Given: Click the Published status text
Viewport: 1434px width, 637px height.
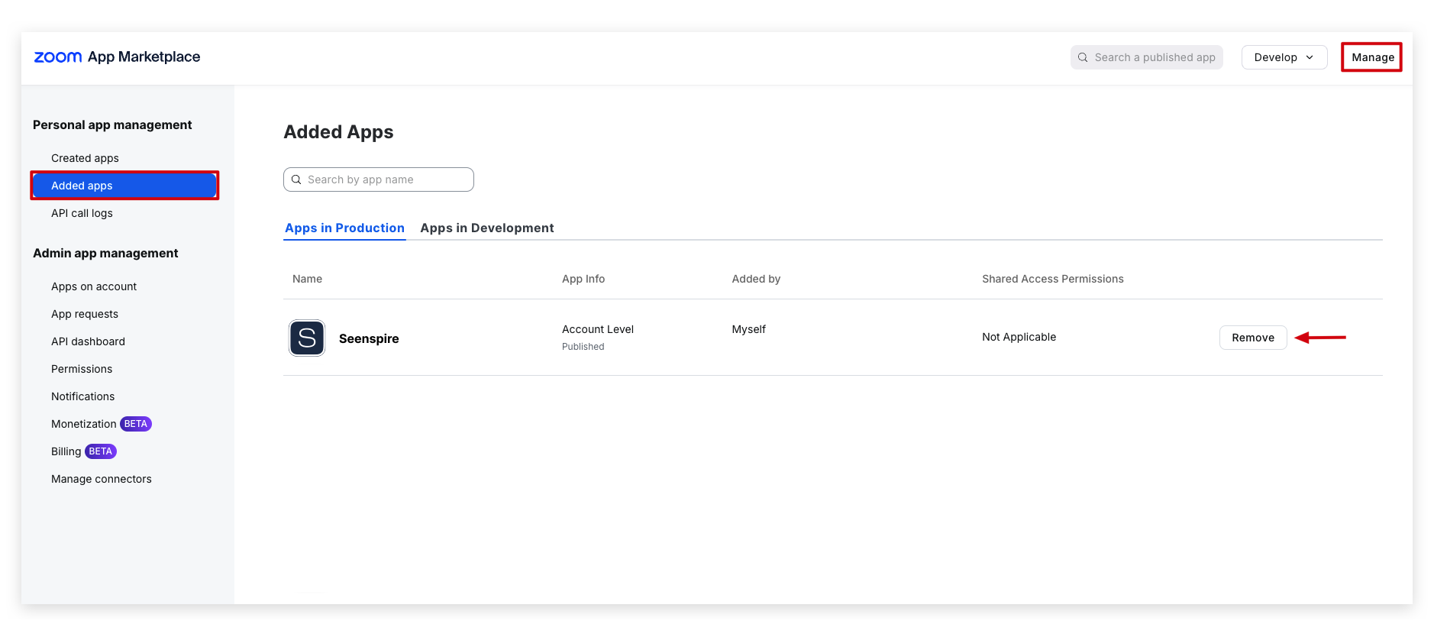Looking at the screenshot, I should point(583,347).
